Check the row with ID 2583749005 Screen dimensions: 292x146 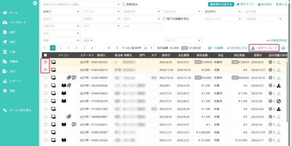45,77
